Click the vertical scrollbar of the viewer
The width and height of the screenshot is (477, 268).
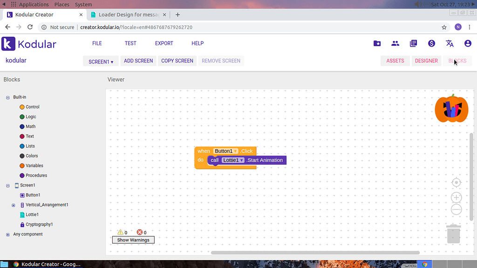[471, 177]
